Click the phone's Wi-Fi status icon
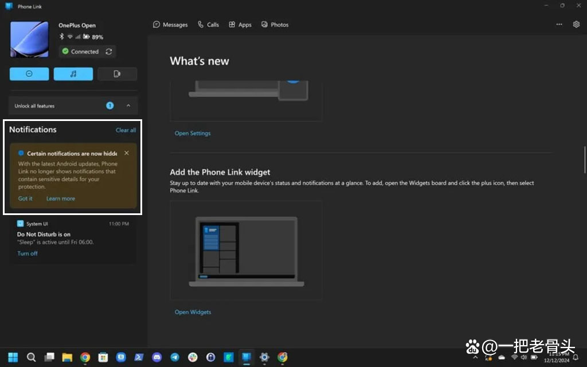 tap(70, 37)
